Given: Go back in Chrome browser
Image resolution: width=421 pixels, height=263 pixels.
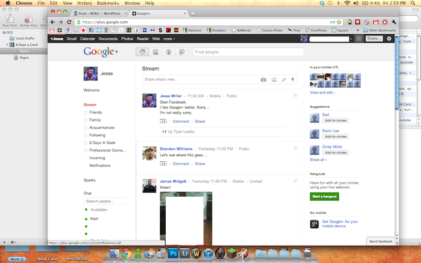Looking at the screenshot, I should pos(53,22).
